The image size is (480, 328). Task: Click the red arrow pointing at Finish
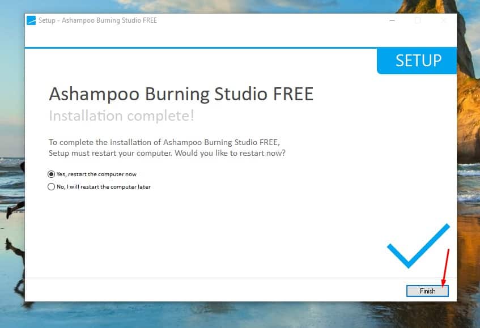click(447, 266)
